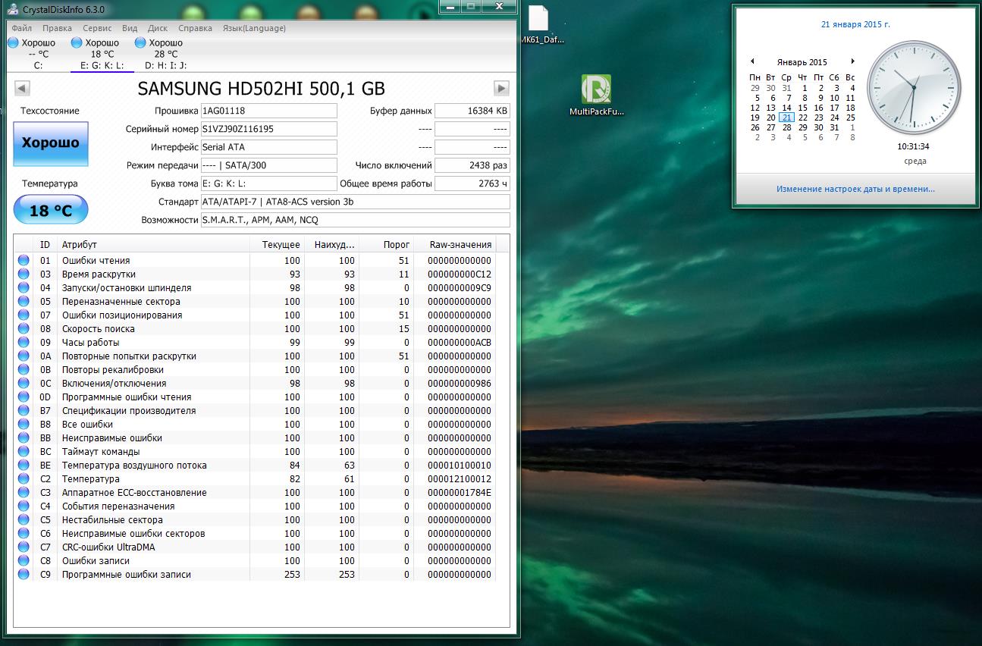Click the status orb for attribute C5 Нестабильные сектора
Viewport: 982px width, 646px height.
pyautogui.click(x=24, y=520)
